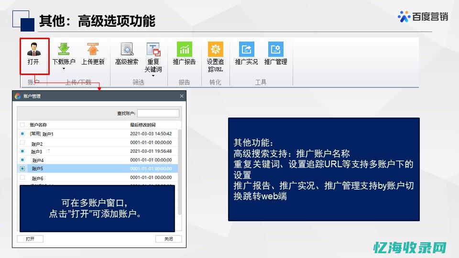Check the 账户6 checkbox
The height and width of the screenshot is (258, 459).
point(22,177)
